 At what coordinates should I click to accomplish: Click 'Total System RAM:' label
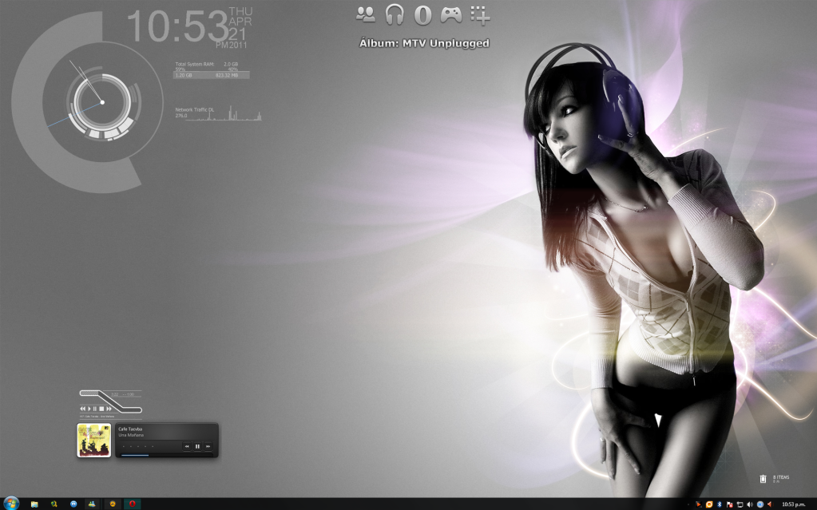195,64
